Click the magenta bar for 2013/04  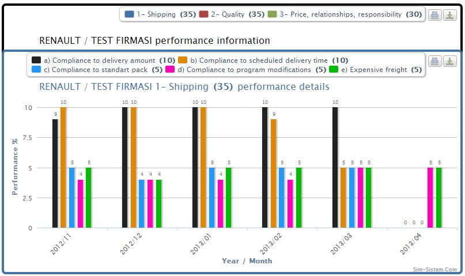(430, 198)
